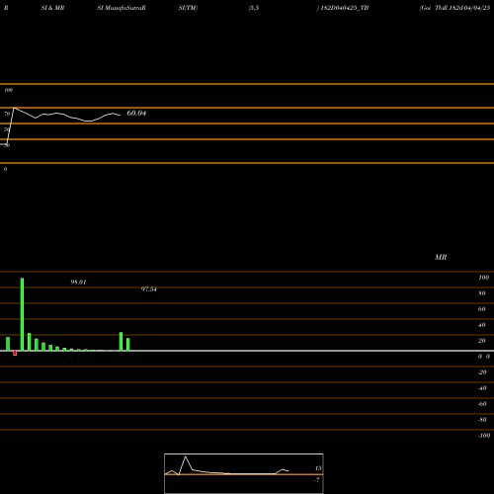Click the (5,5 parameter text
This screenshot has height=494, width=494.
[254, 8]
